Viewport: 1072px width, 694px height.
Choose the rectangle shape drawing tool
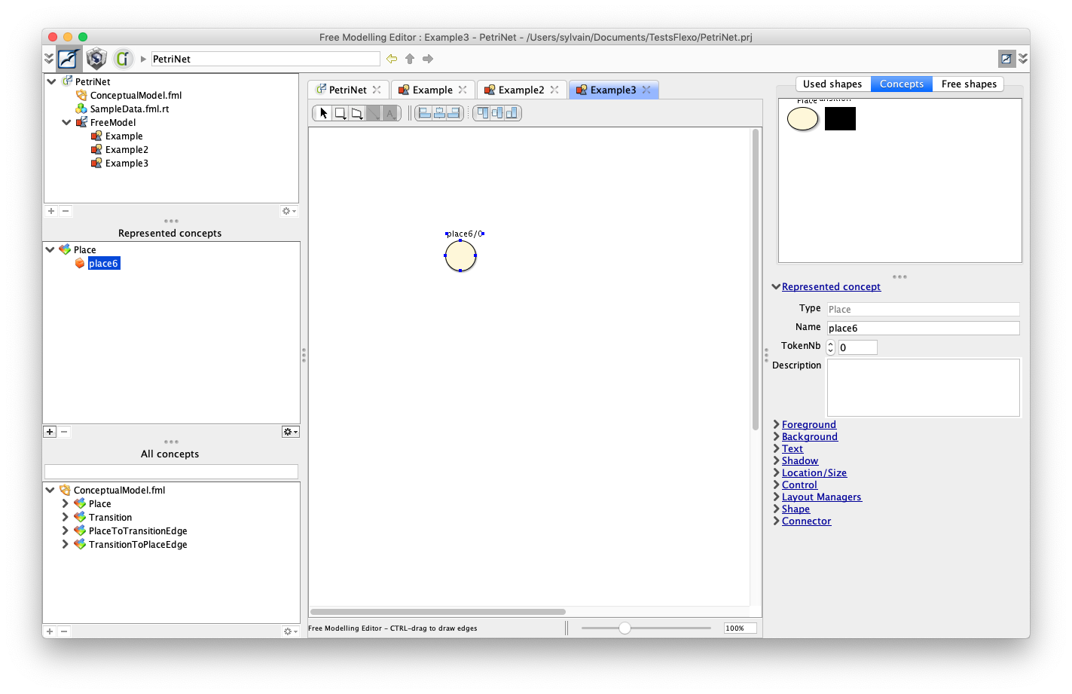pos(340,113)
